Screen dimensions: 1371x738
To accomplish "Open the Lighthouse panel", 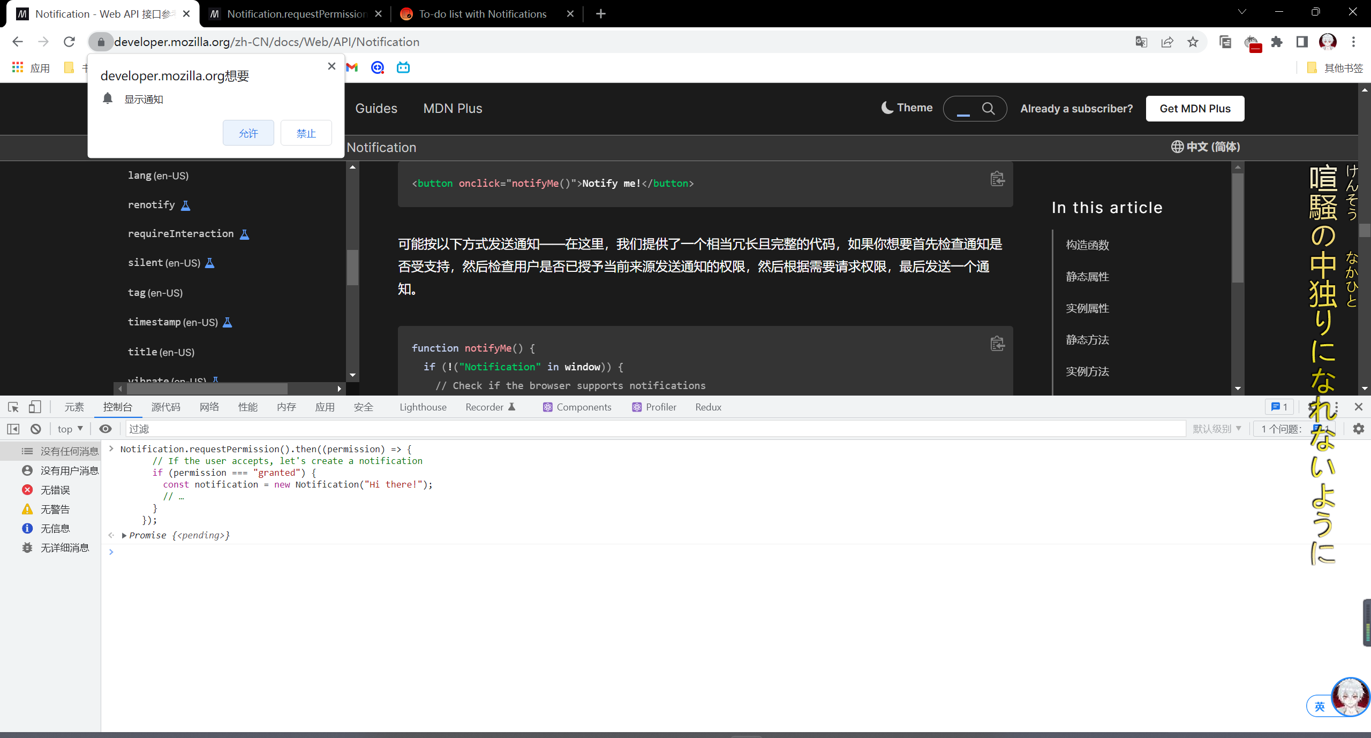I will pos(423,407).
